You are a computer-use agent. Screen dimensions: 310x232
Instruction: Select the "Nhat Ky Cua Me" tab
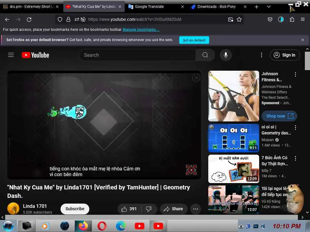(x=94, y=7)
